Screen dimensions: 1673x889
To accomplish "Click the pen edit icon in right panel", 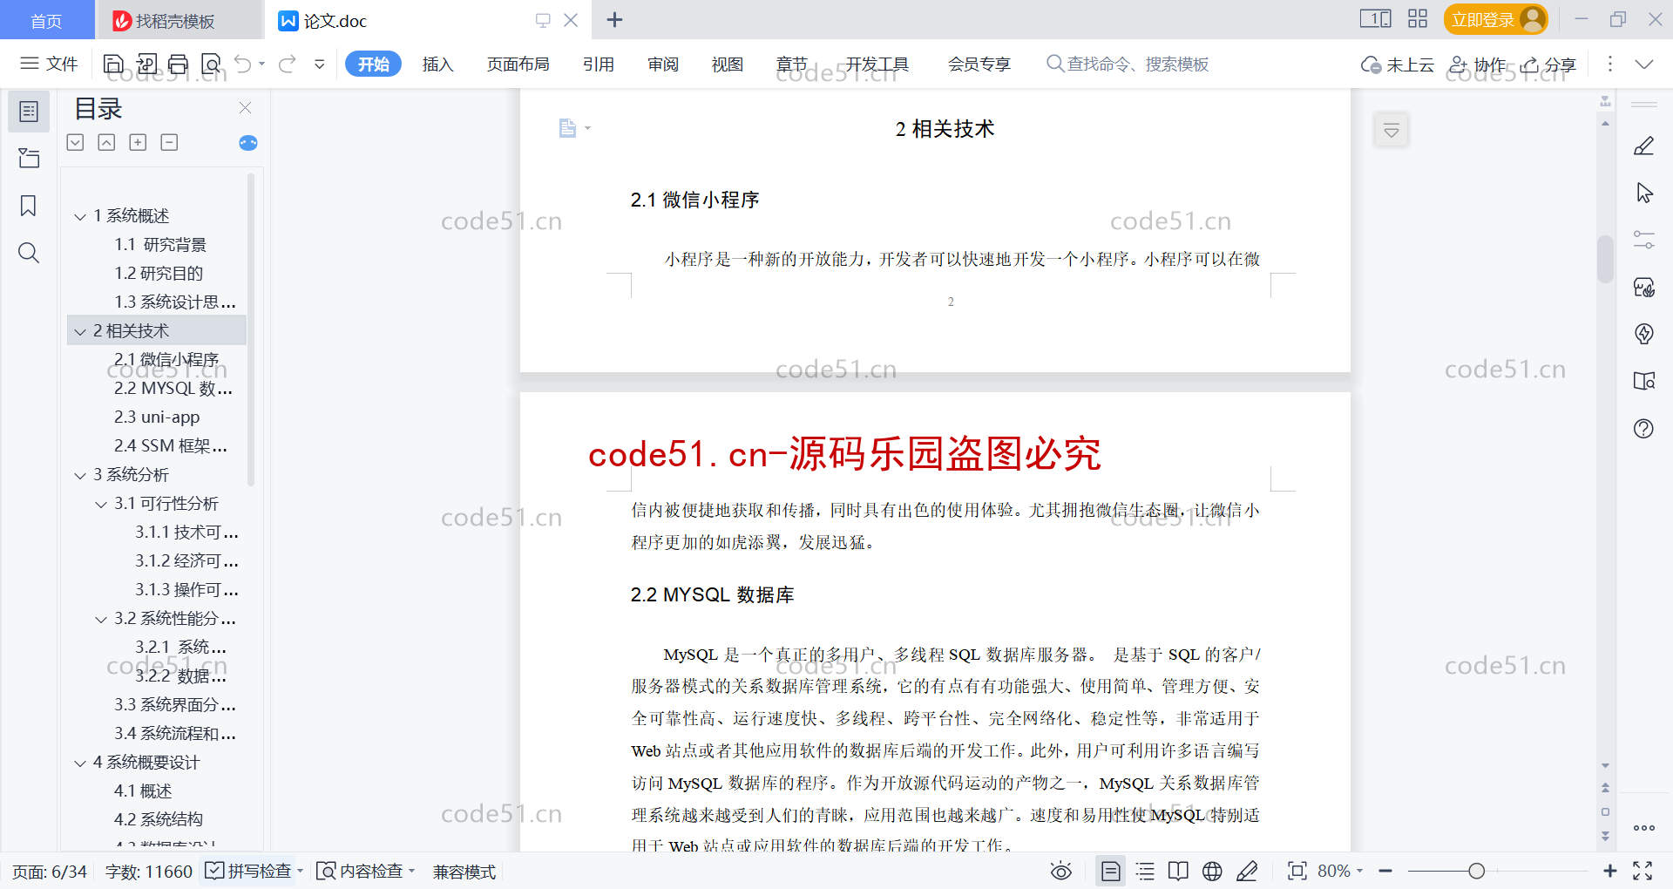I will (x=1643, y=146).
